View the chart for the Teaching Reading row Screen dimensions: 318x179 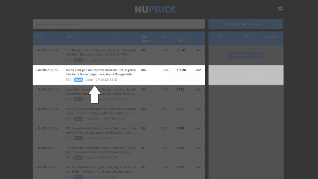click(x=198, y=167)
